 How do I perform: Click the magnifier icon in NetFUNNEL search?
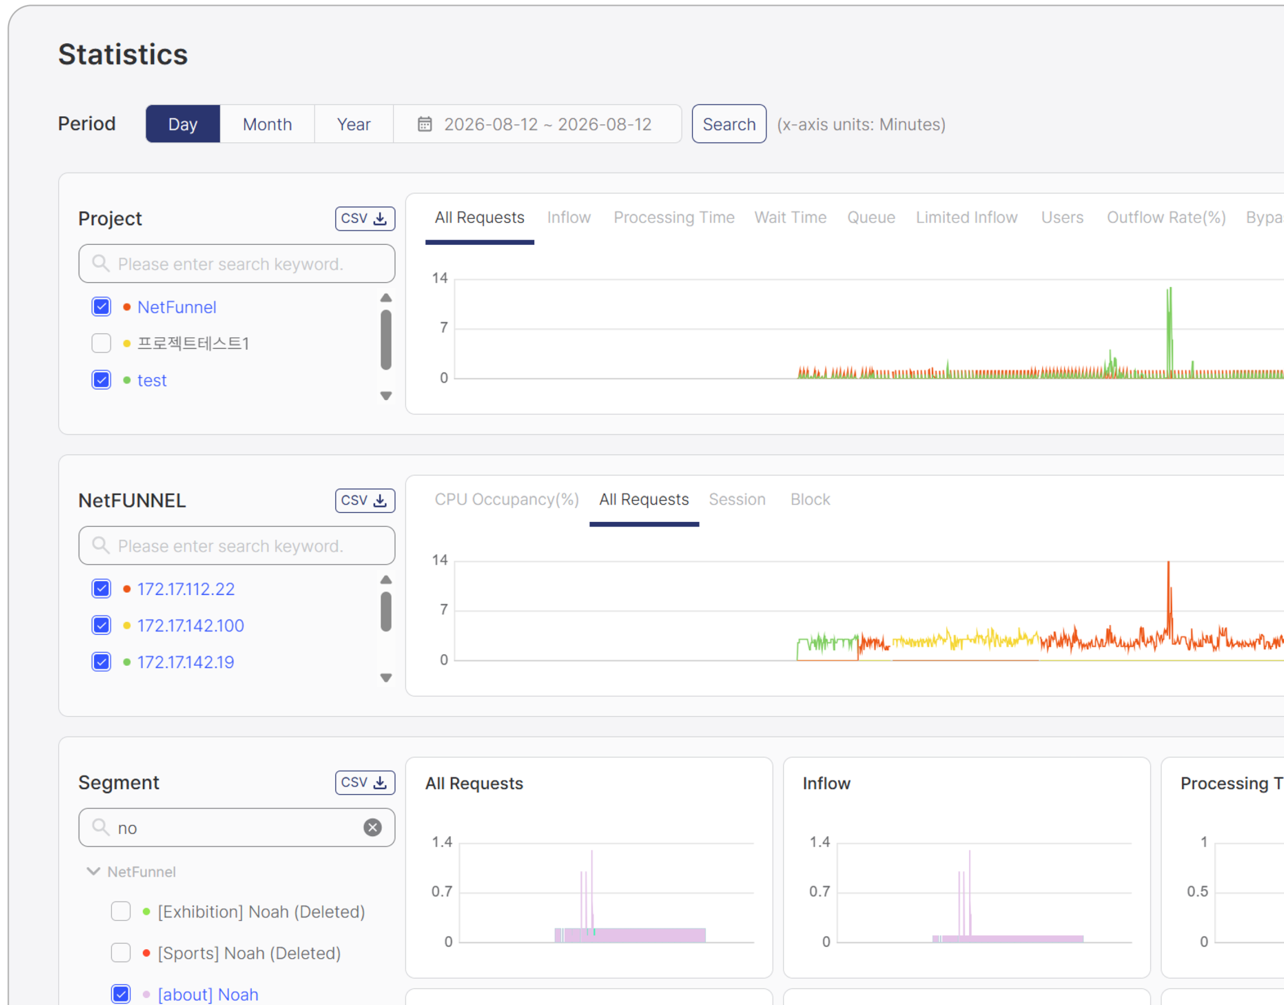[x=100, y=545]
